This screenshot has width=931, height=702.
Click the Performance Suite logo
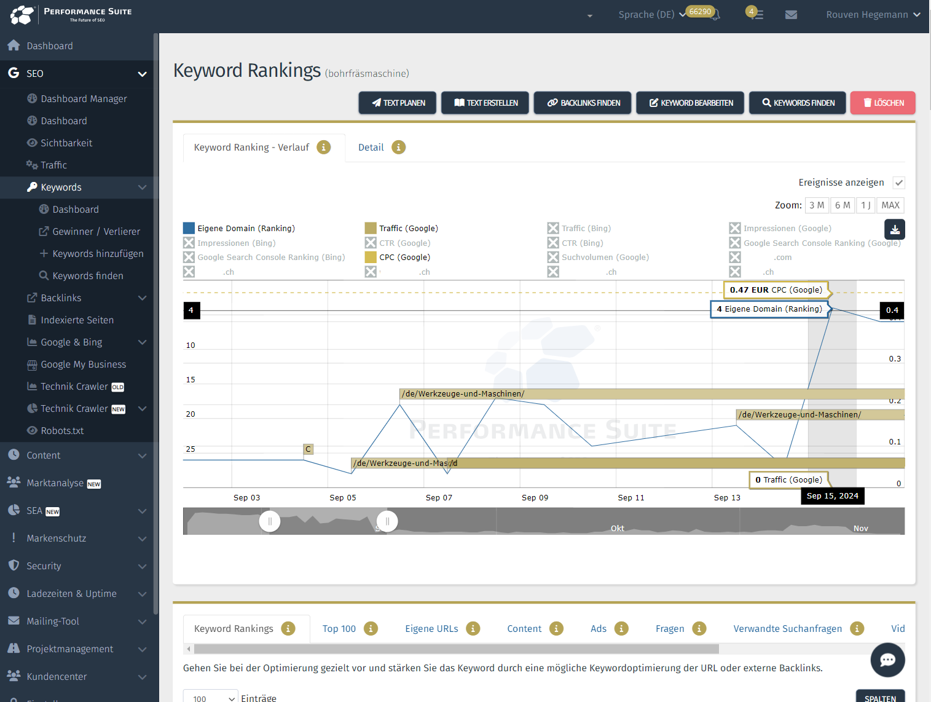coord(71,15)
